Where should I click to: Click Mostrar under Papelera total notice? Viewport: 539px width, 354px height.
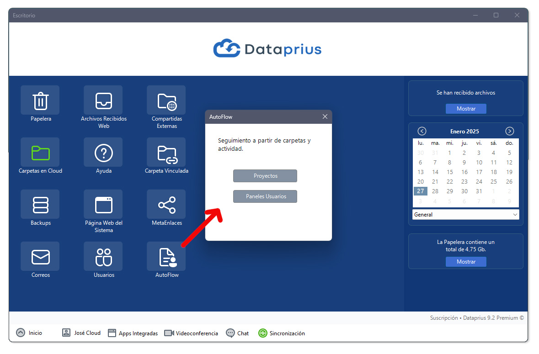[x=466, y=262]
